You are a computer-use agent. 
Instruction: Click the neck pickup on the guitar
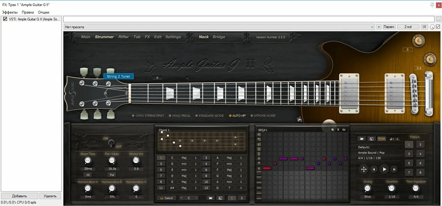349,93
